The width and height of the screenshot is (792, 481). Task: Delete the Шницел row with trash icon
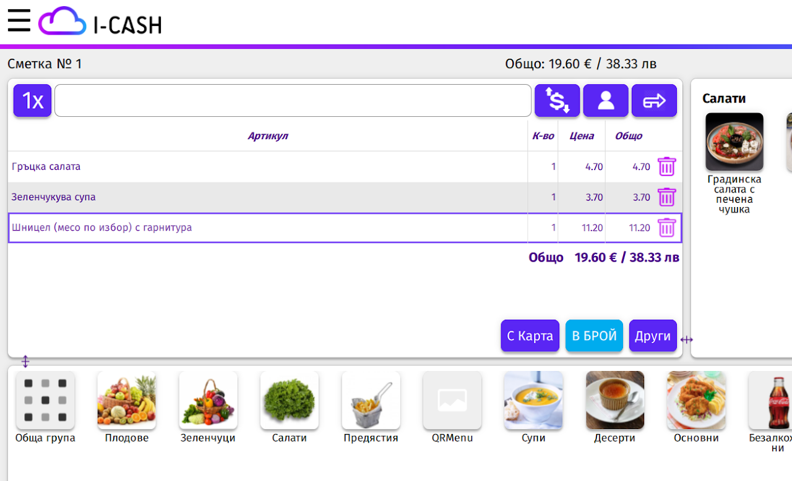coord(666,228)
